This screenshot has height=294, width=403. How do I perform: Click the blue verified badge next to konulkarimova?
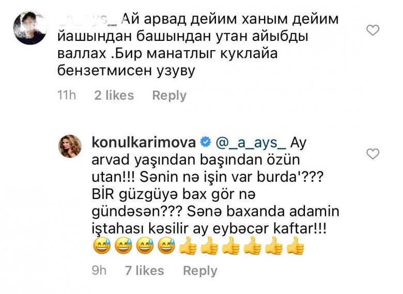(x=205, y=142)
